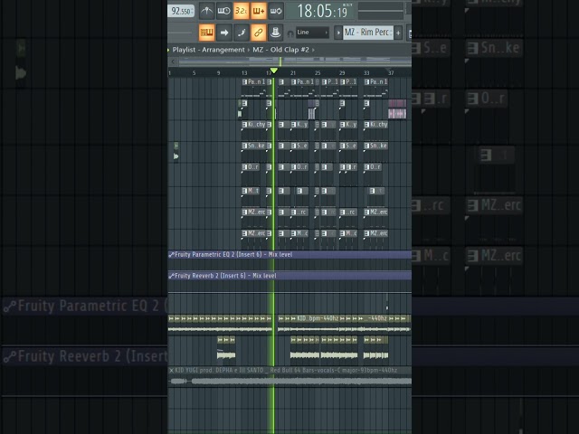579x434 pixels.
Task: Add a new pattern with the plus button
Action: [398, 33]
